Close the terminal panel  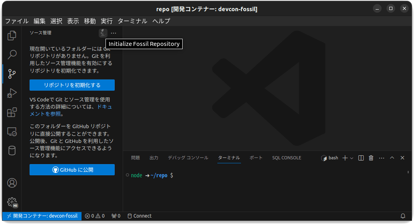click(402, 158)
